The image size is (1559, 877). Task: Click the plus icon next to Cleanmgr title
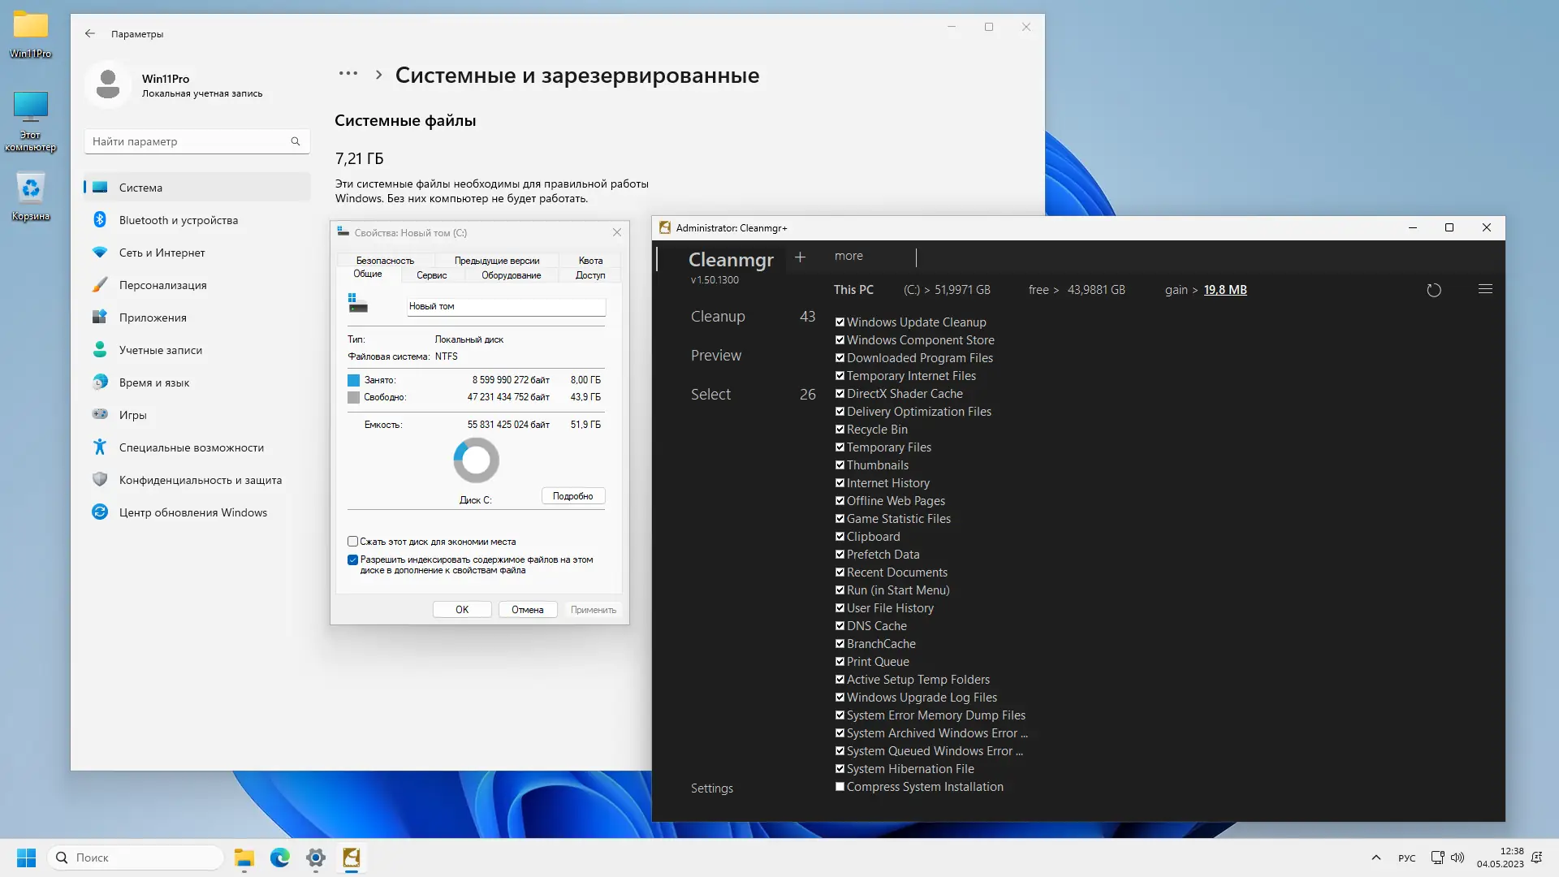coord(801,257)
